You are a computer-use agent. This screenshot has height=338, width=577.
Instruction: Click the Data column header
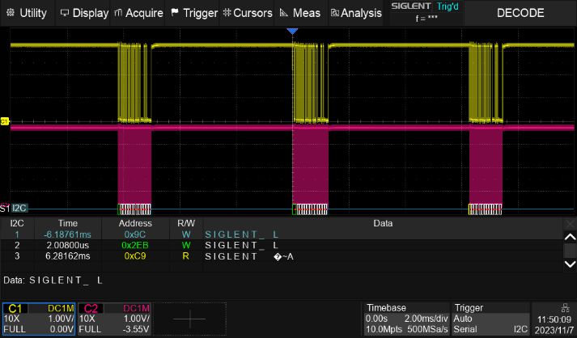383,223
